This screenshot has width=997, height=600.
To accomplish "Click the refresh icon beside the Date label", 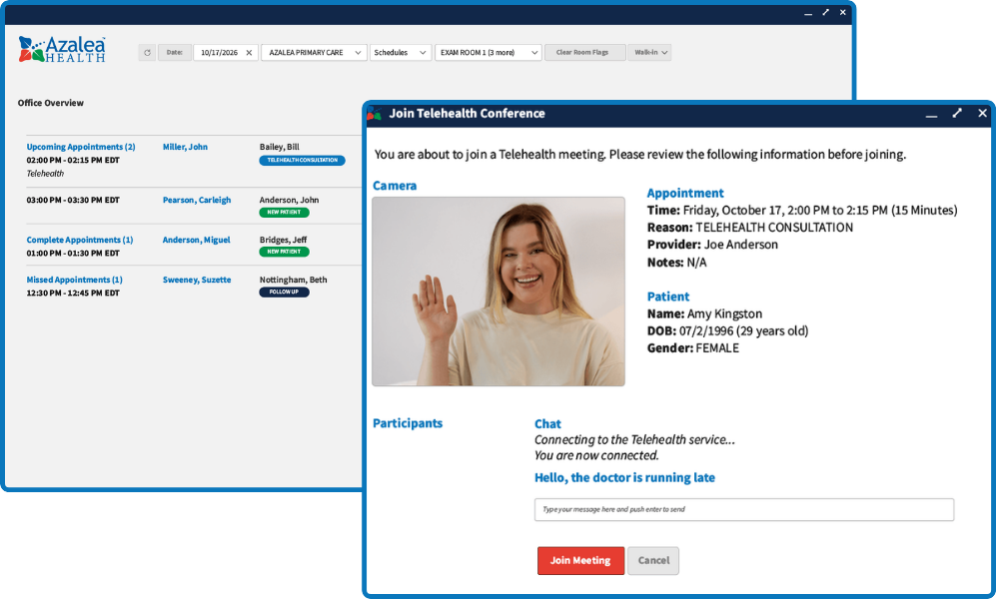I will (x=147, y=53).
